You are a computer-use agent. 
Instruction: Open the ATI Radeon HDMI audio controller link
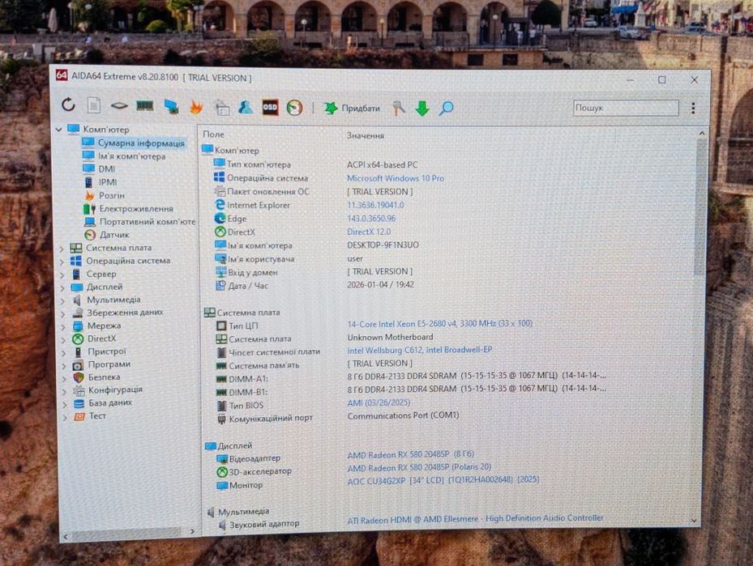click(476, 518)
